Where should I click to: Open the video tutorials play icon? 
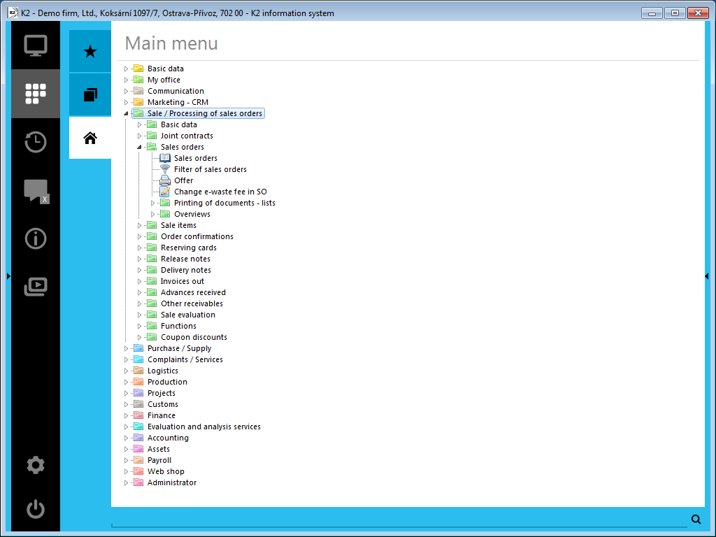(36, 287)
